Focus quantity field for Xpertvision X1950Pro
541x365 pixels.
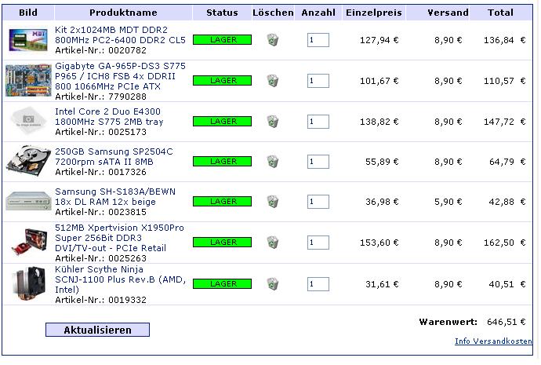[x=318, y=243]
